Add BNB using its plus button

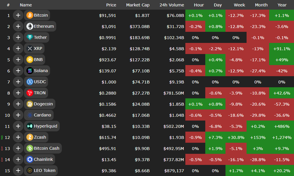[18, 60]
